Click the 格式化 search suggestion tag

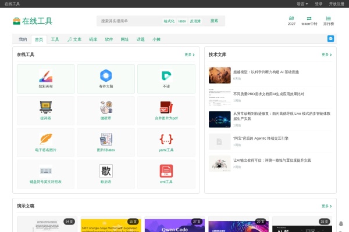coord(169,21)
